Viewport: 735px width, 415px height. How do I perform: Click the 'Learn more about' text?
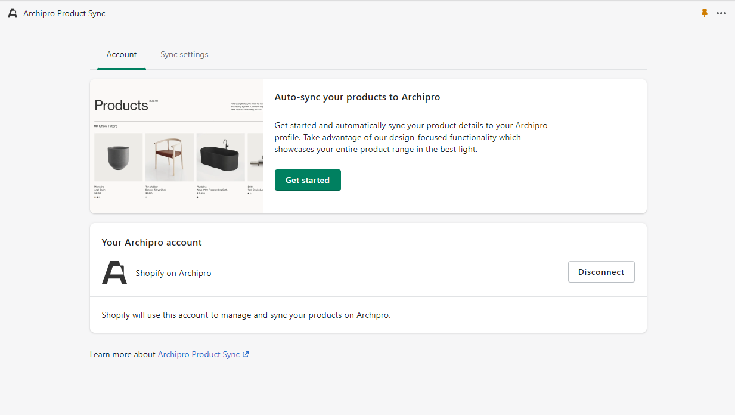click(x=123, y=354)
